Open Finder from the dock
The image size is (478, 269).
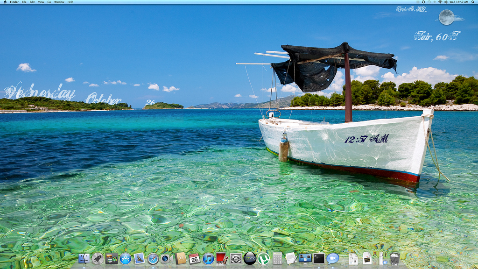click(x=84, y=259)
